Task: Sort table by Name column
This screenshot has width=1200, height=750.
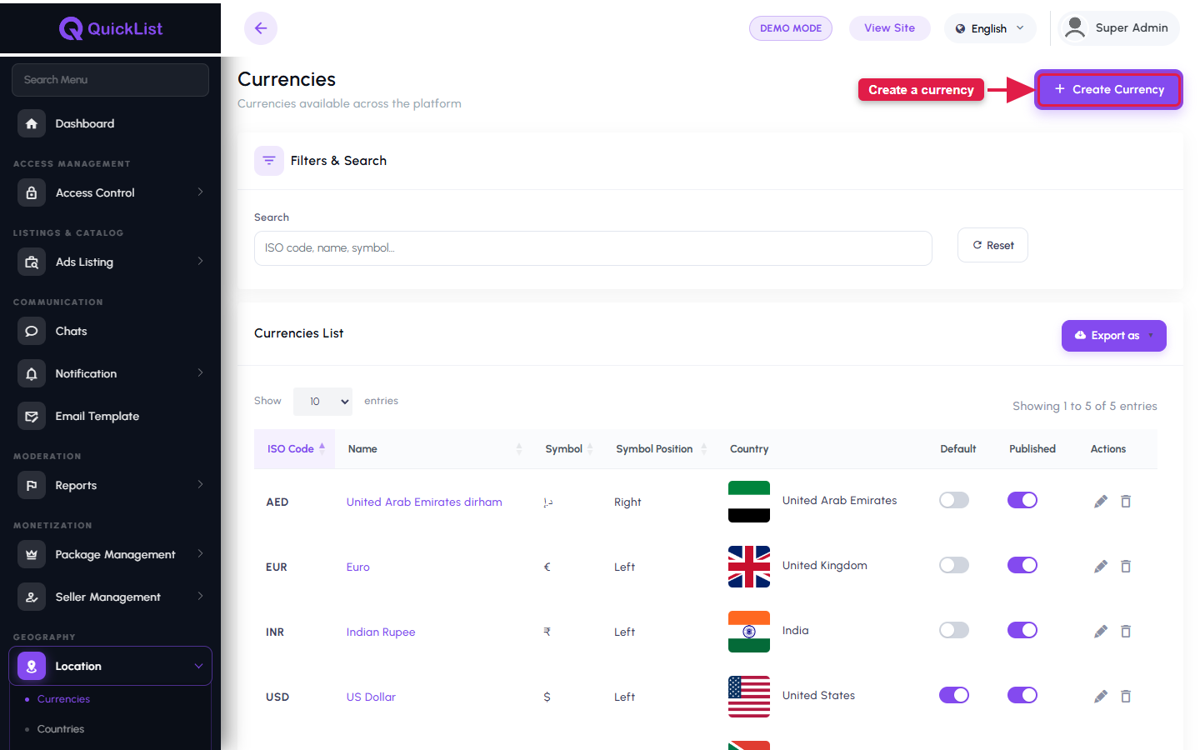Action: coord(434,449)
